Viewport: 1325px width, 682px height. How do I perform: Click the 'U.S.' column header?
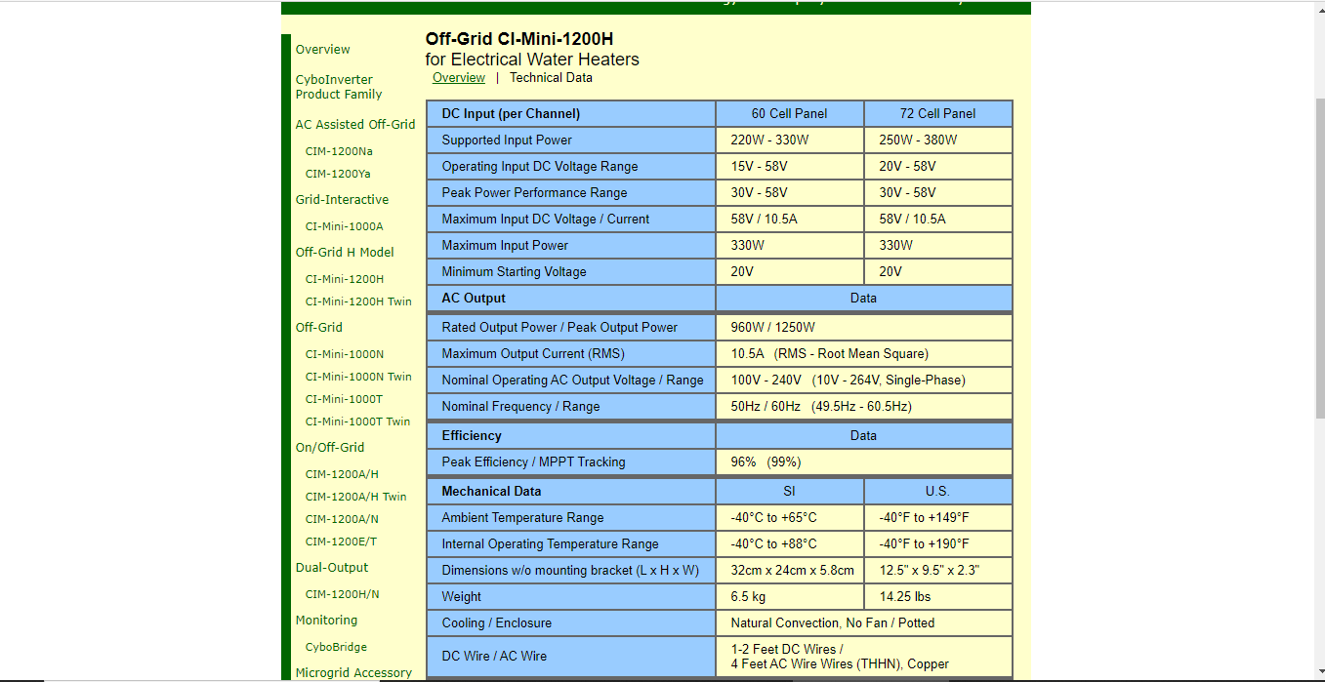938,492
